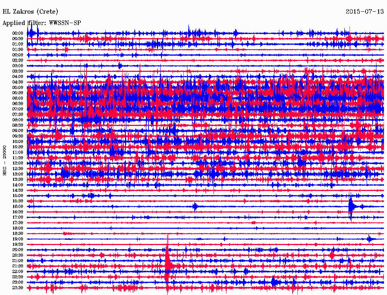Select the 14:30 time label
The image size is (387, 295).
[18, 190]
